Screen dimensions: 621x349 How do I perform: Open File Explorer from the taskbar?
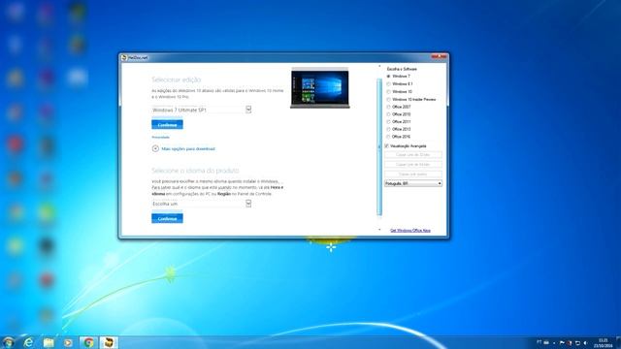[x=49, y=342]
